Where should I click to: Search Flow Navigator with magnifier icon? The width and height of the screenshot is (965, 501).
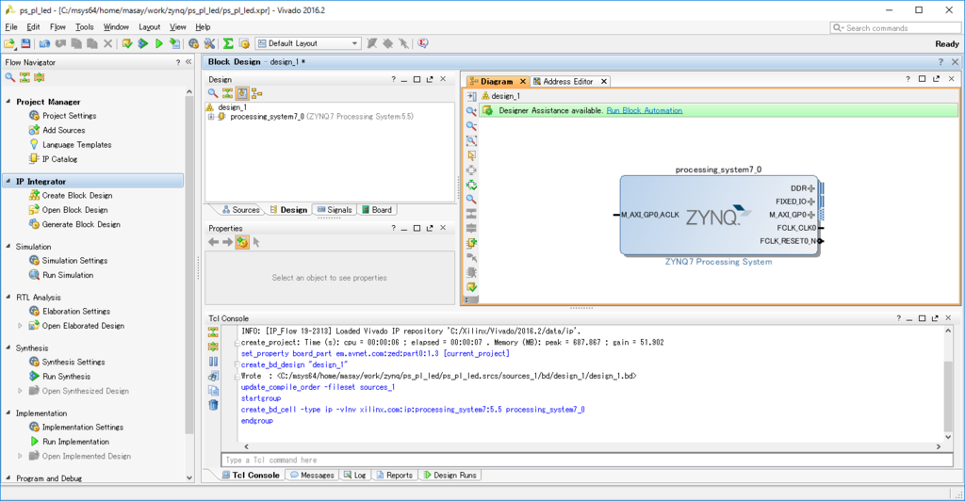point(9,77)
